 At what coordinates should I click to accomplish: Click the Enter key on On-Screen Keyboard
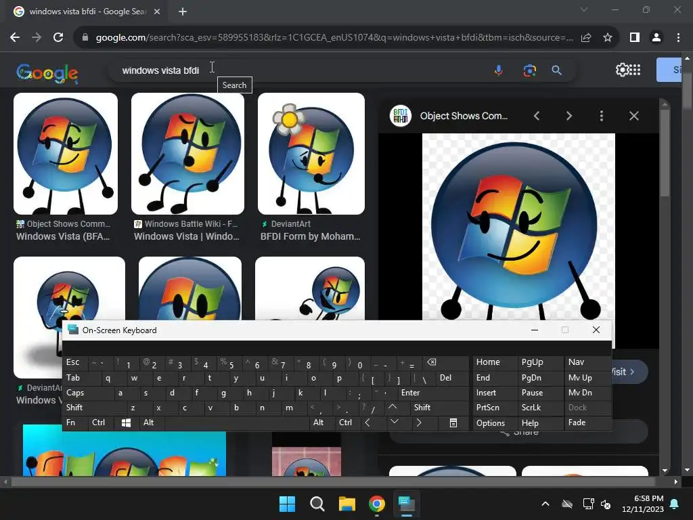(x=433, y=393)
